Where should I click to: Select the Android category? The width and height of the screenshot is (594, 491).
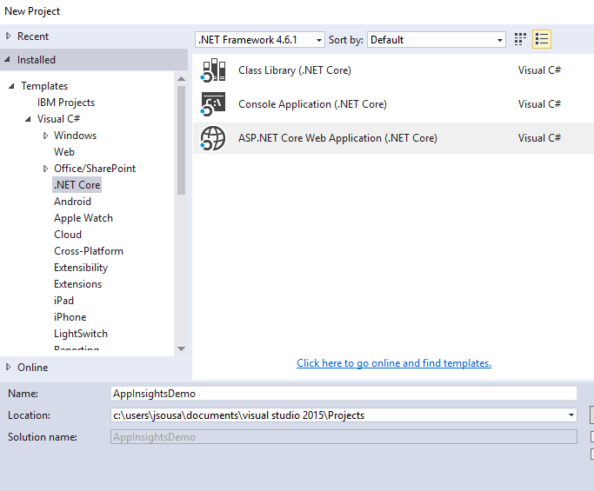click(72, 202)
